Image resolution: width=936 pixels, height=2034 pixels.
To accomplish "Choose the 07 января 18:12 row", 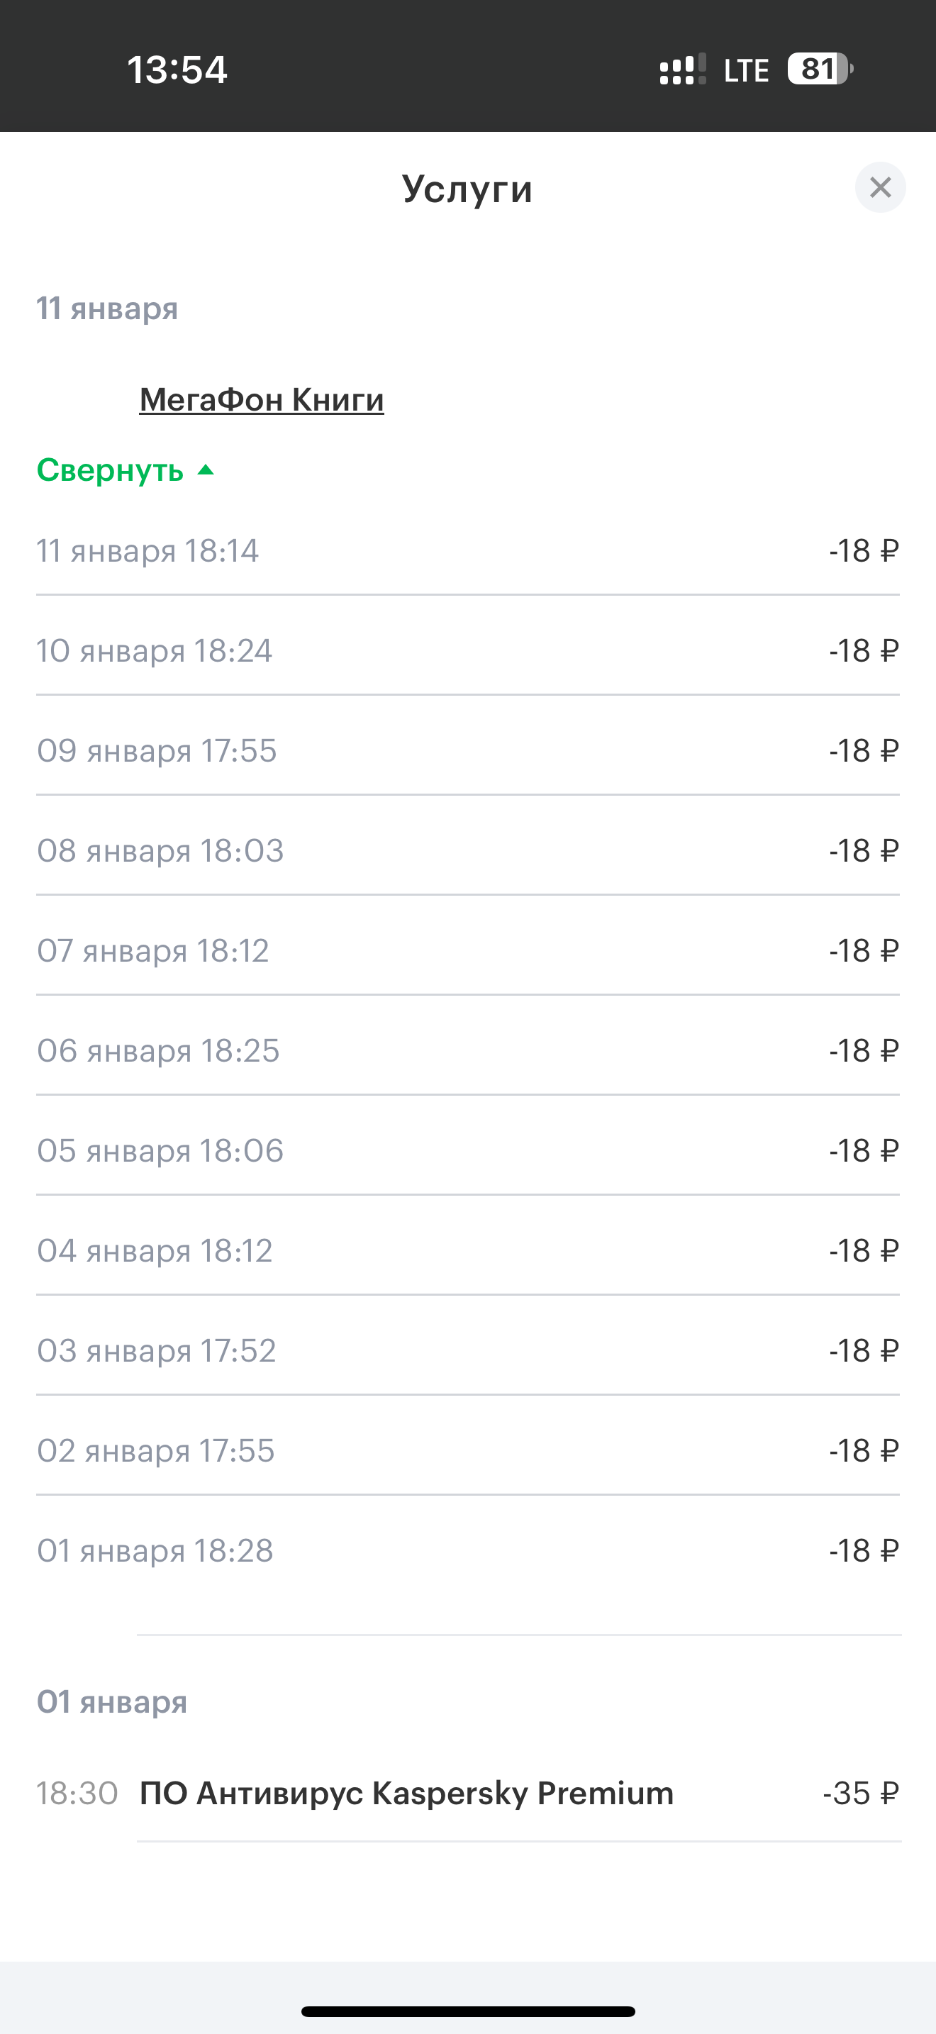I will tap(468, 950).
